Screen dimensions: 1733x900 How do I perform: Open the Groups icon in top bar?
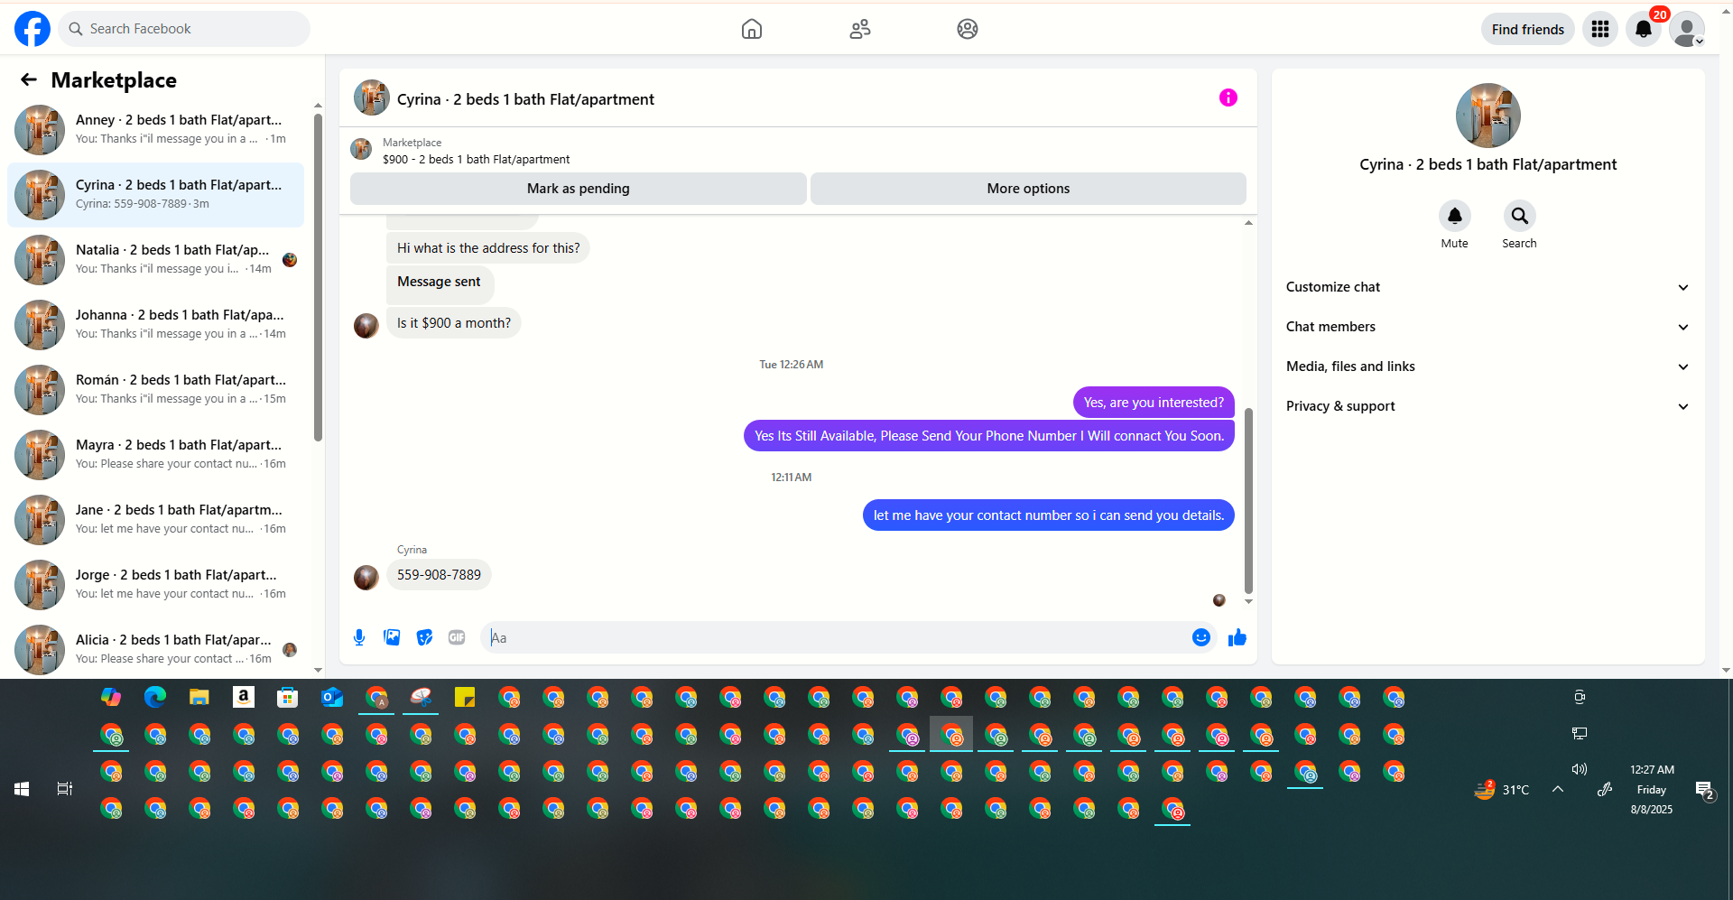(968, 29)
